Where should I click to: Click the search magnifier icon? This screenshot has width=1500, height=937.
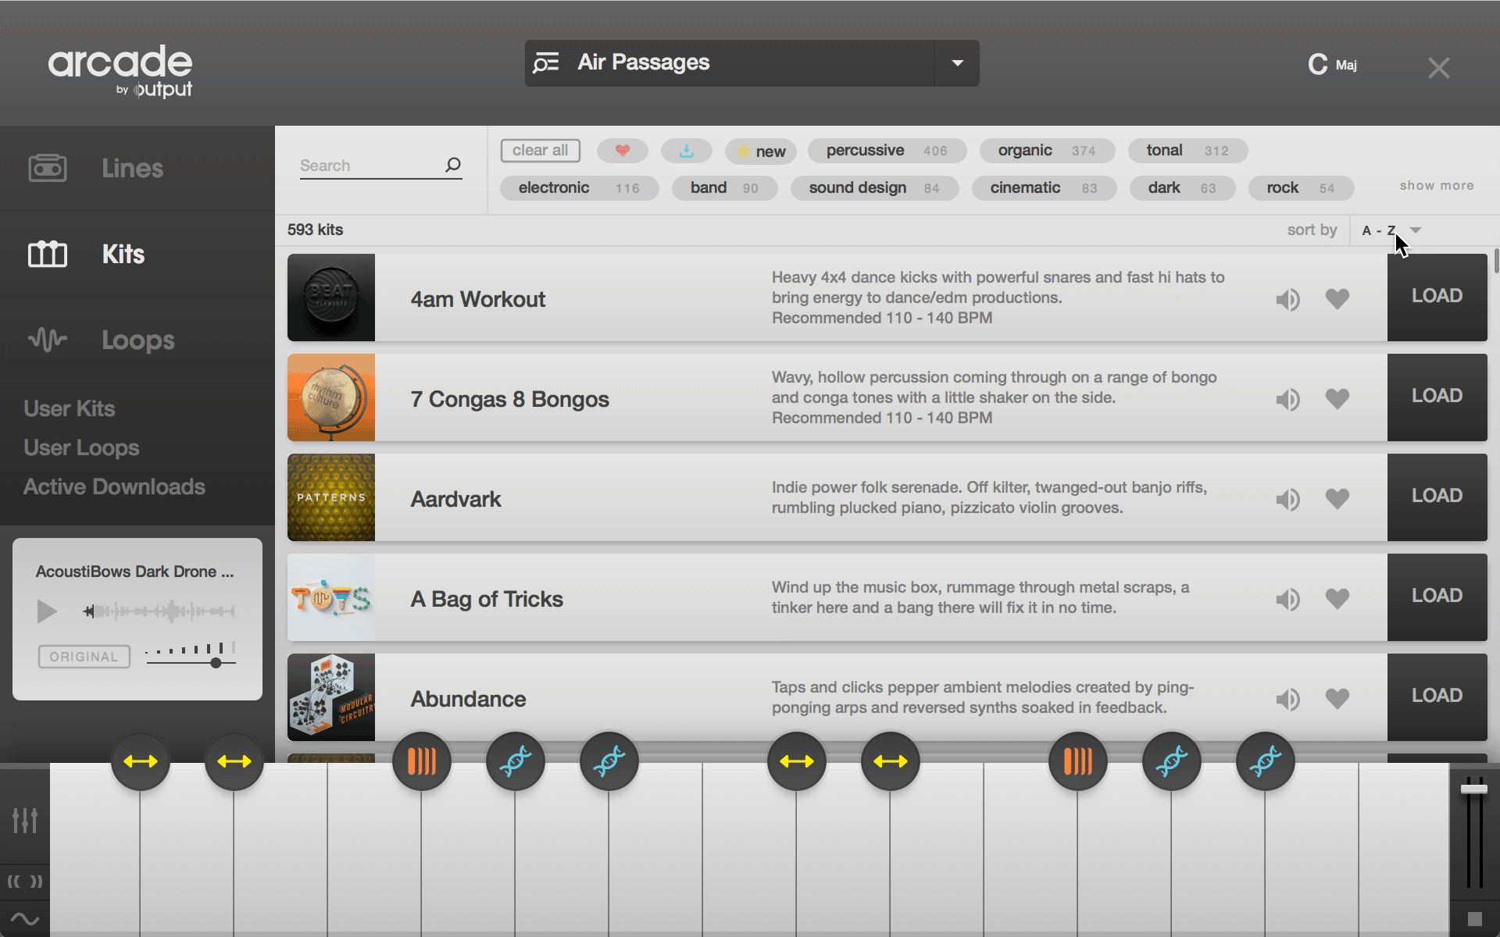coord(453,165)
